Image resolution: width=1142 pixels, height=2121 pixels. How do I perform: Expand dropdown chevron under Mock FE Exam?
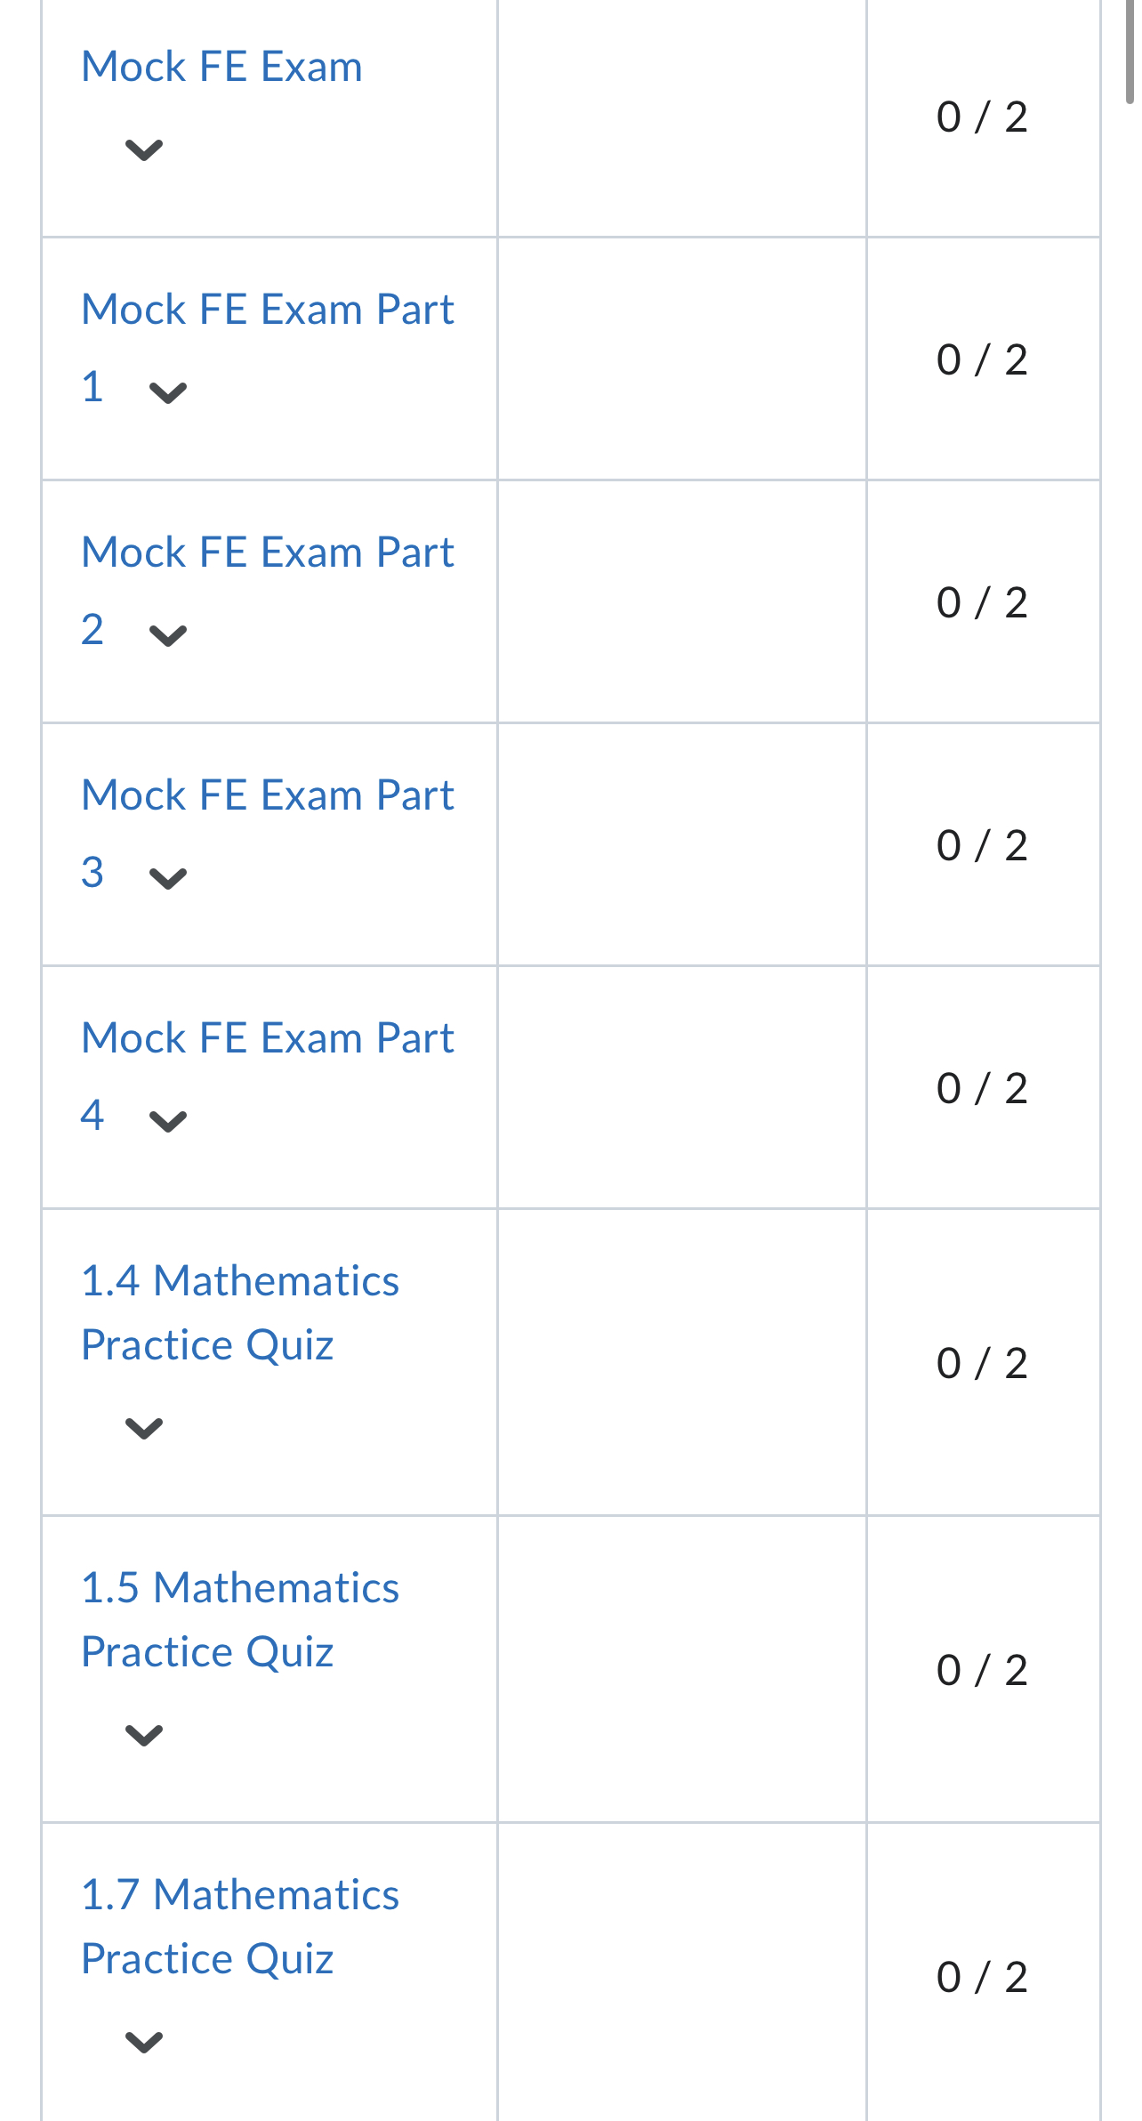[144, 149]
